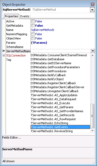Toggle the ObjectView checkbox
This screenshot has width=97, height=166.
33,38
